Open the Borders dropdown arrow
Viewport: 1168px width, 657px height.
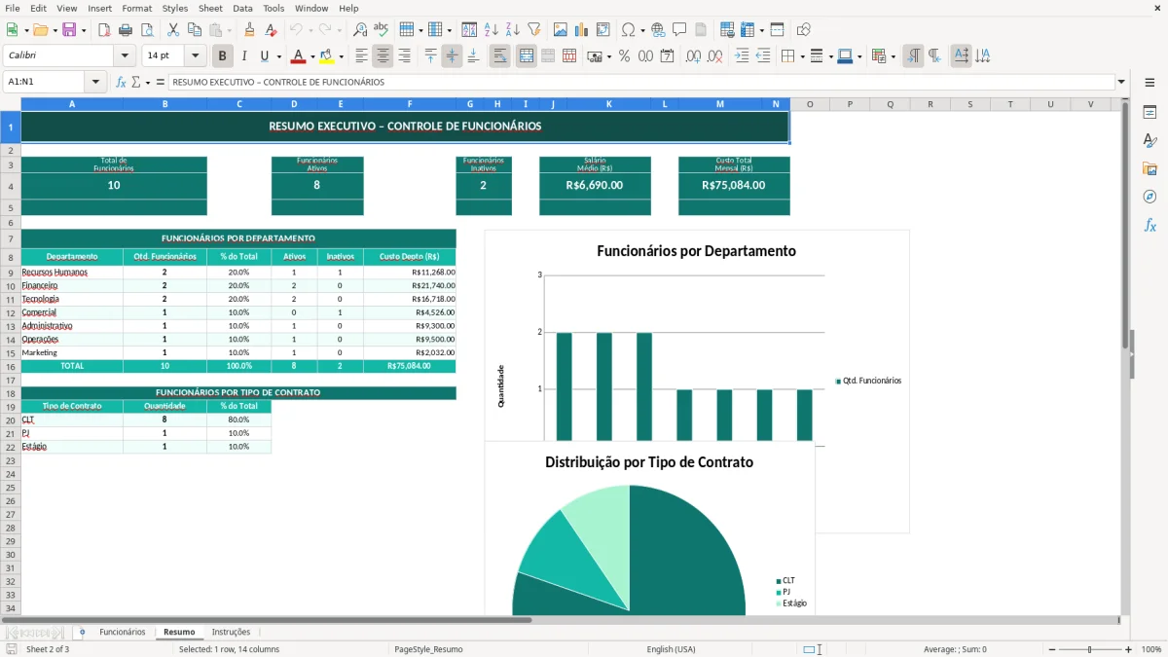tap(802, 56)
